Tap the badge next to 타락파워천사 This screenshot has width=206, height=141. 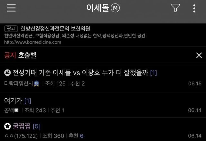click(36, 84)
